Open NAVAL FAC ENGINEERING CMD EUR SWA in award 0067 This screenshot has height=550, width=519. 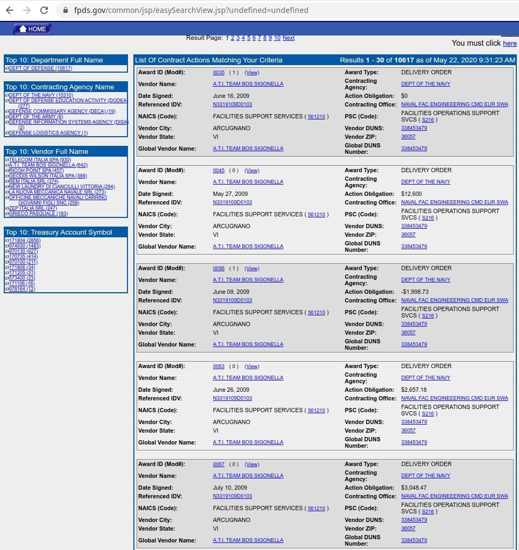pyautogui.click(x=454, y=496)
